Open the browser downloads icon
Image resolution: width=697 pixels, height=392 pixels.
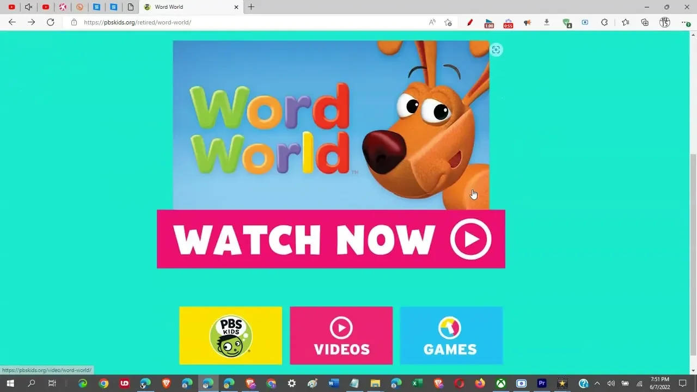pyautogui.click(x=546, y=22)
